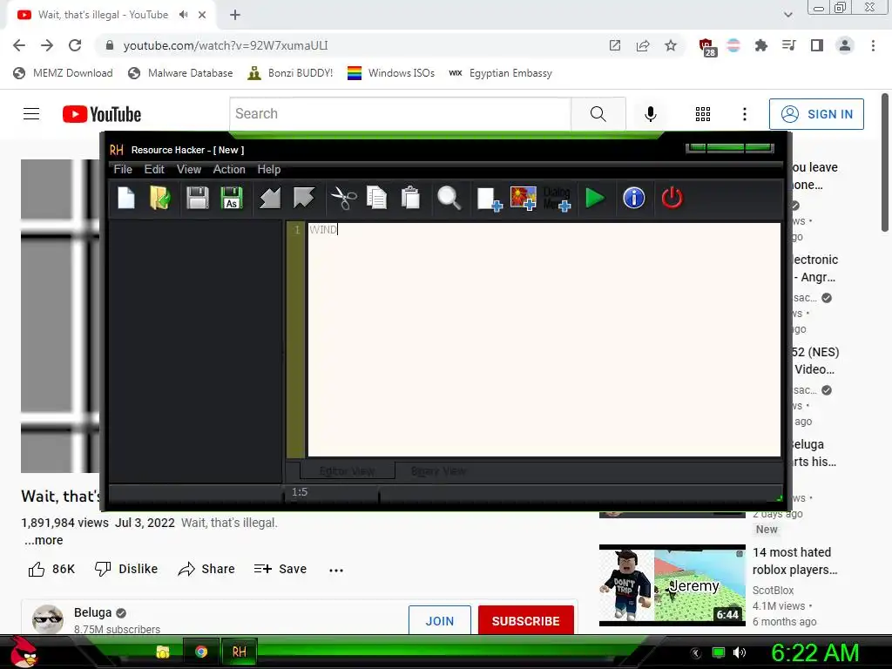Open the Bonzi BUDDY! bookmark
892x669 pixels.
(x=290, y=73)
